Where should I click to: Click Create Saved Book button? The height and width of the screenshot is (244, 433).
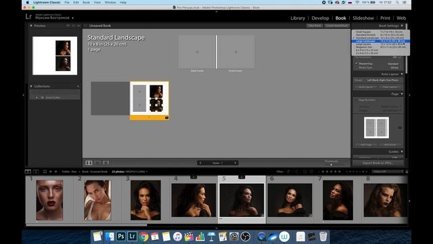pos(337,26)
